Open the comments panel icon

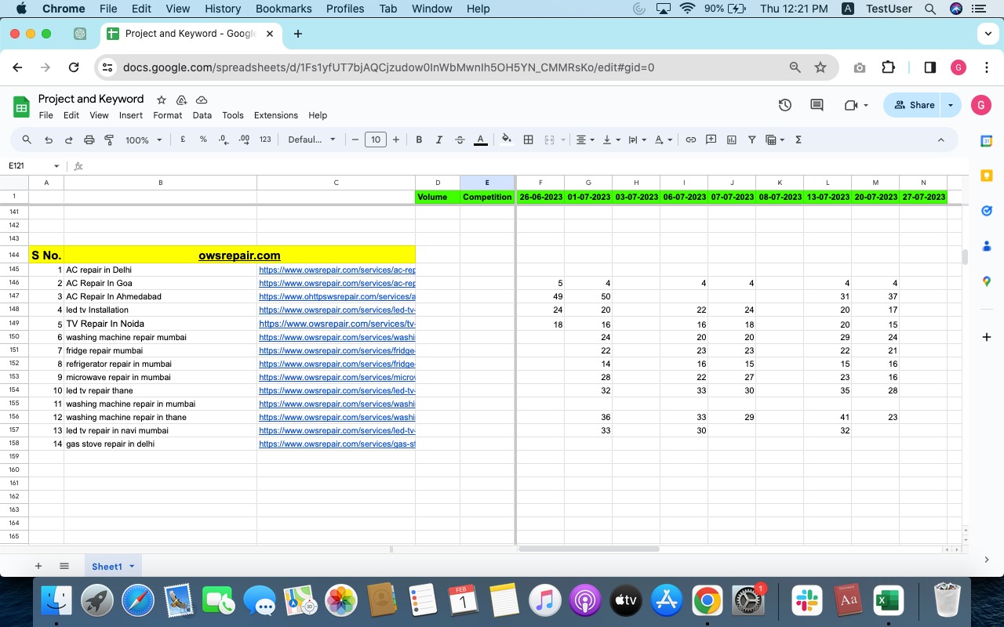(x=817, y=105)
